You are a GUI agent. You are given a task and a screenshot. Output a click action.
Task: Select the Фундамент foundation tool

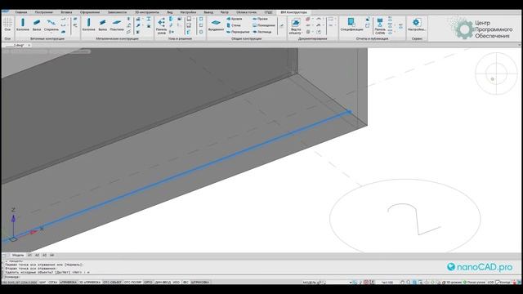(x=216, y=24)
